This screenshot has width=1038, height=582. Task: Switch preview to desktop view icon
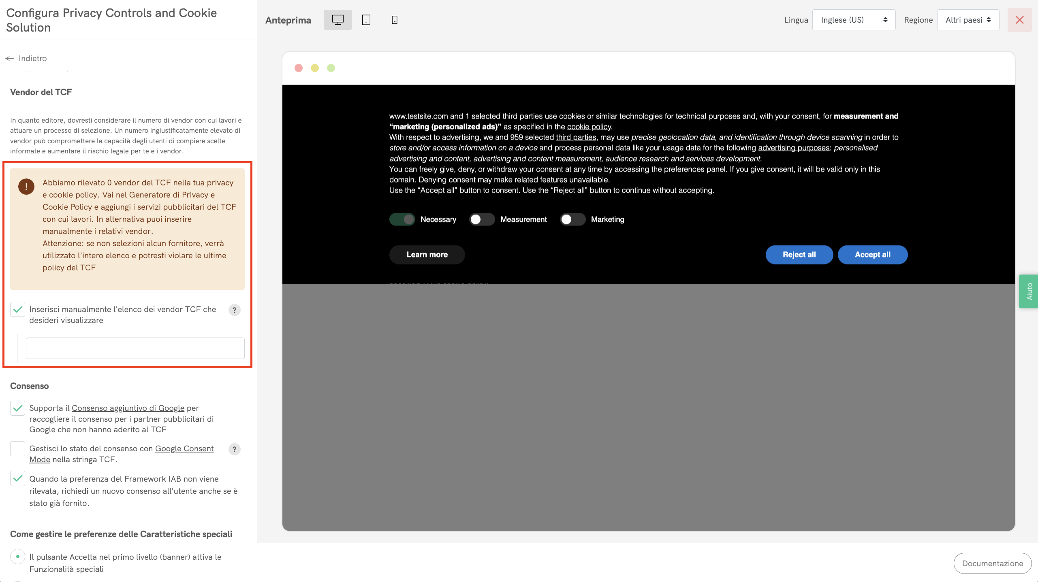[x=337, y=20]
